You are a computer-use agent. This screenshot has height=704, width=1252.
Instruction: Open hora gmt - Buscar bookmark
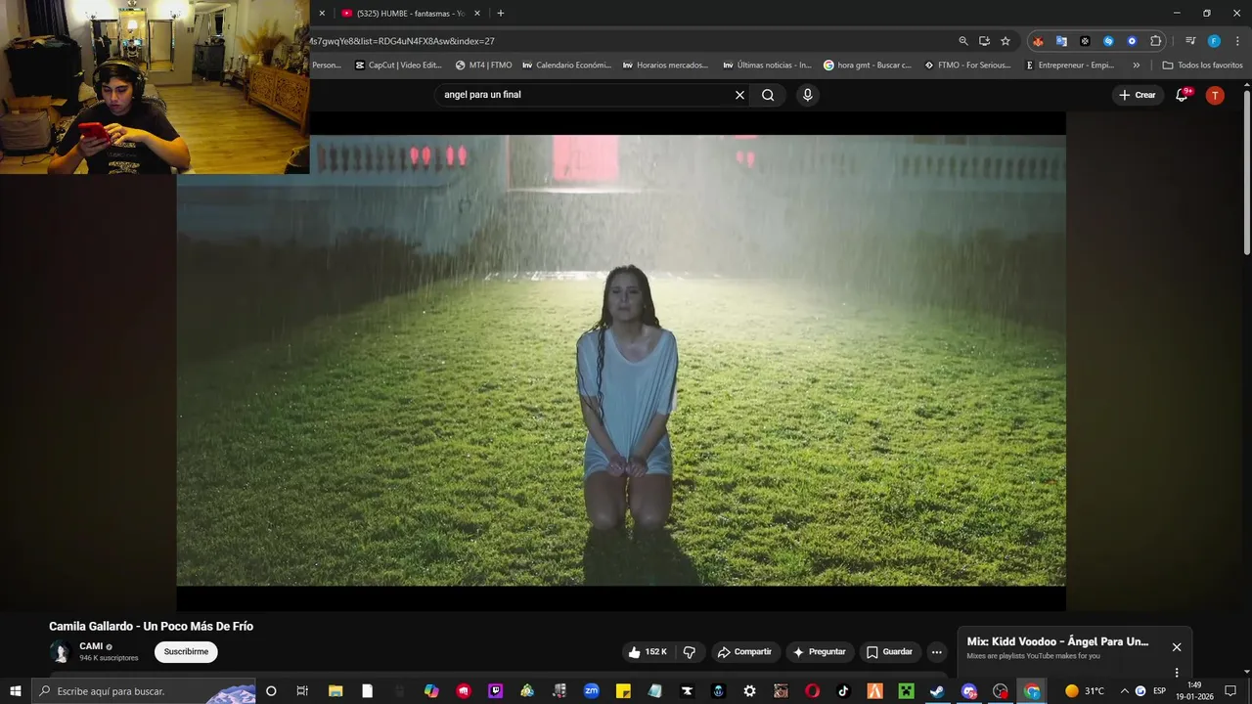(x=867, y=66)
